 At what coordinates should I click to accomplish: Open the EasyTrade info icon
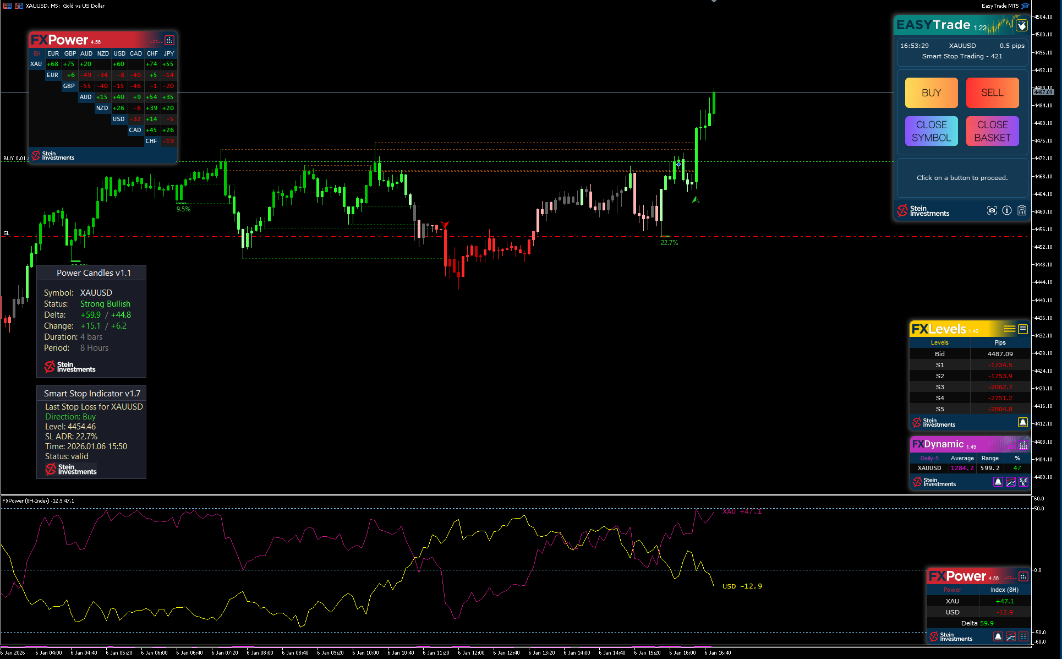1006,210
